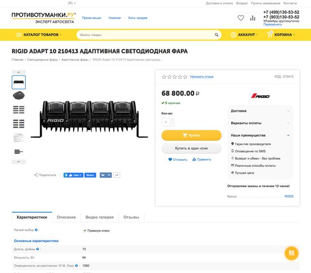
Task: Click the Написать отзыв link
Action: coord(202,77)
